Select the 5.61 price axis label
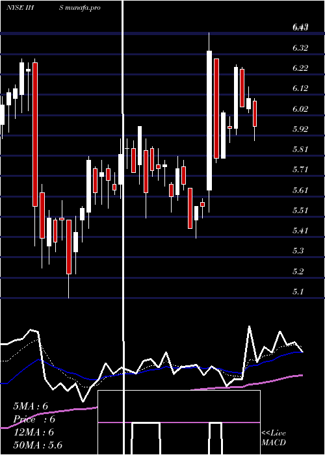This screenshot has height=455, width=325. (x=300, y=190)
